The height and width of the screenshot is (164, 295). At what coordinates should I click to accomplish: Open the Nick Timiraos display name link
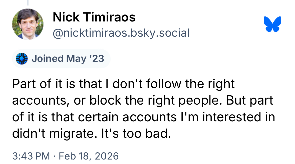coord(94,17)
